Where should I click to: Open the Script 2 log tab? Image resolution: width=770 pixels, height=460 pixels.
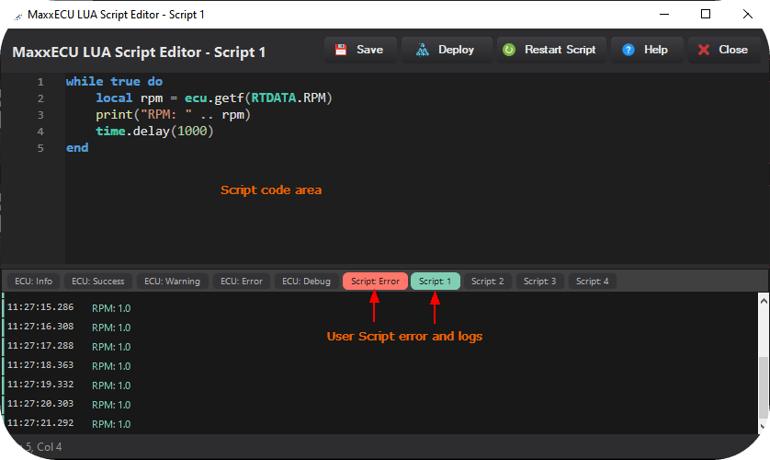coord(488,282)
